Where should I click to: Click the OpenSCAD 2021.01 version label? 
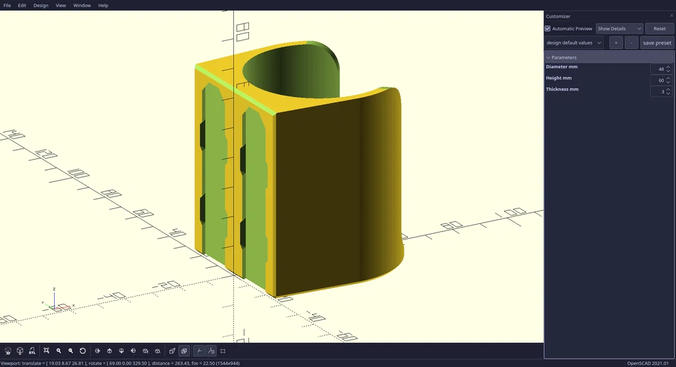click(648, 363)
